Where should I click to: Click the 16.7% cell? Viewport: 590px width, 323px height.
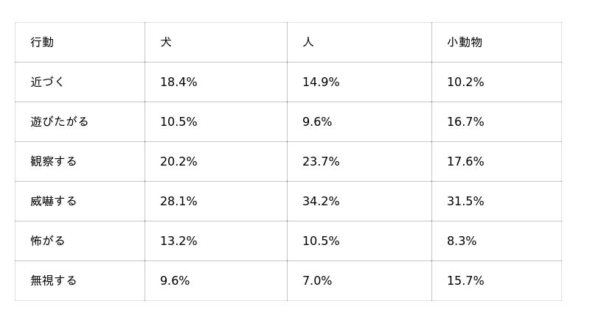(x=465, y=122)
